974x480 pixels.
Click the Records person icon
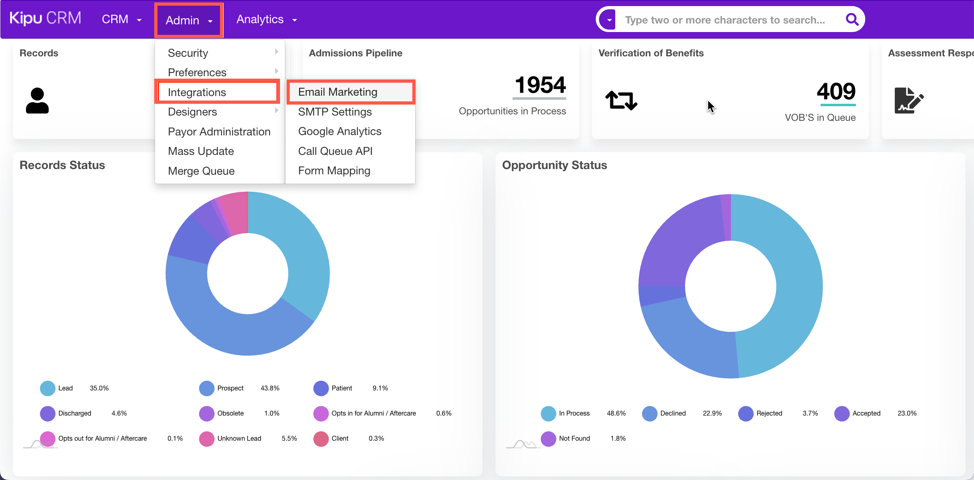[x=37, y=101]
